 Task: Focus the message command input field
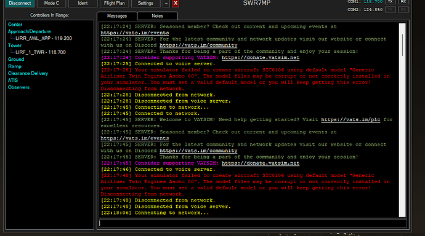click(x=253, y=223)
